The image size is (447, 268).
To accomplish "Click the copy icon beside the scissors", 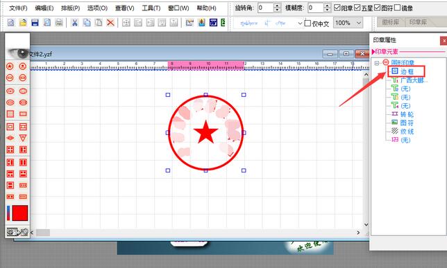I will 87,22.
